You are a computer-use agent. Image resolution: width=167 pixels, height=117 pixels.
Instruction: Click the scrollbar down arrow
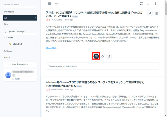point(166,116)
